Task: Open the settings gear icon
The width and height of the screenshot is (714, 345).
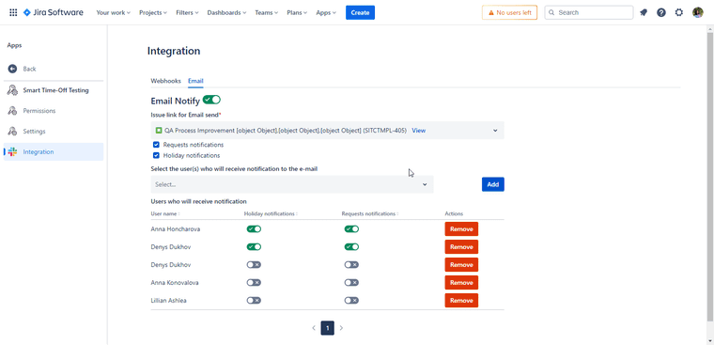Action: [679, 13]
